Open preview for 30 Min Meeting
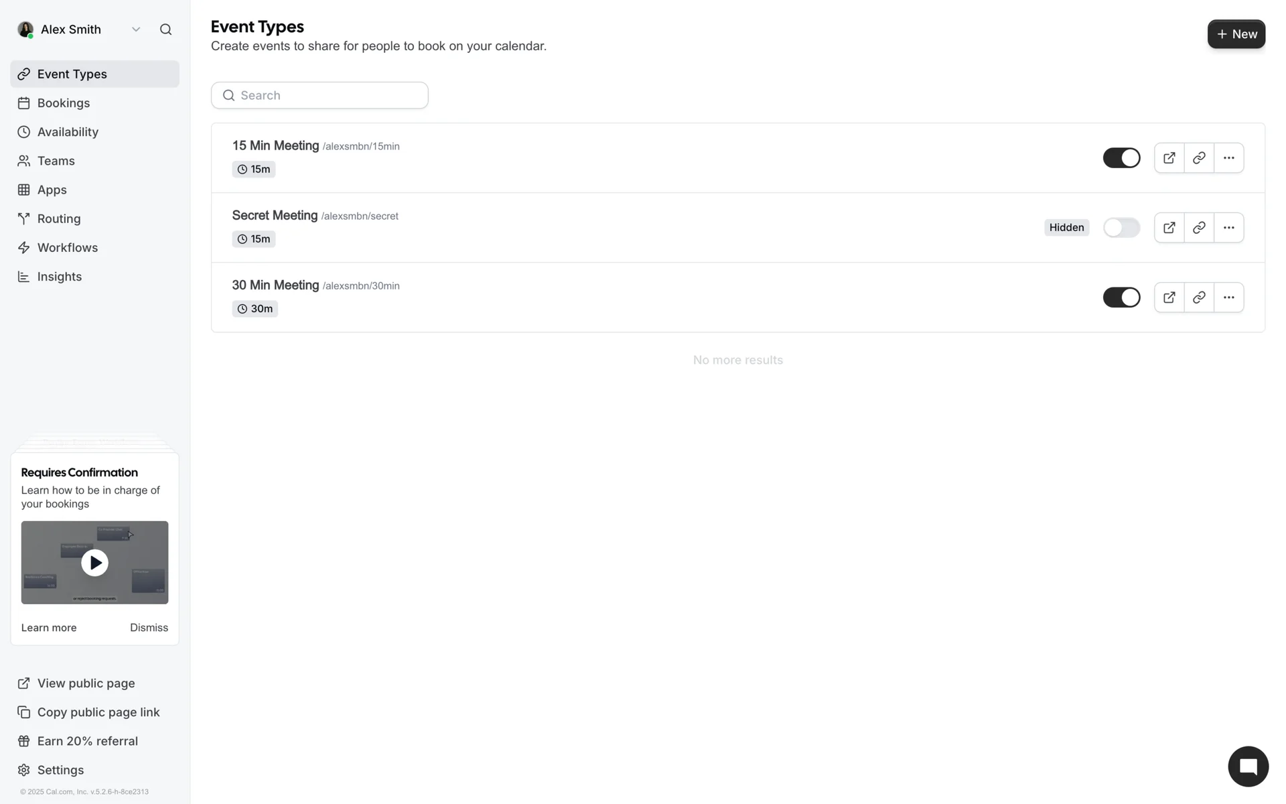Image resolution: width=1286 pixels, height=804 pixels. pyautogui.click(x=1169, y=297)
